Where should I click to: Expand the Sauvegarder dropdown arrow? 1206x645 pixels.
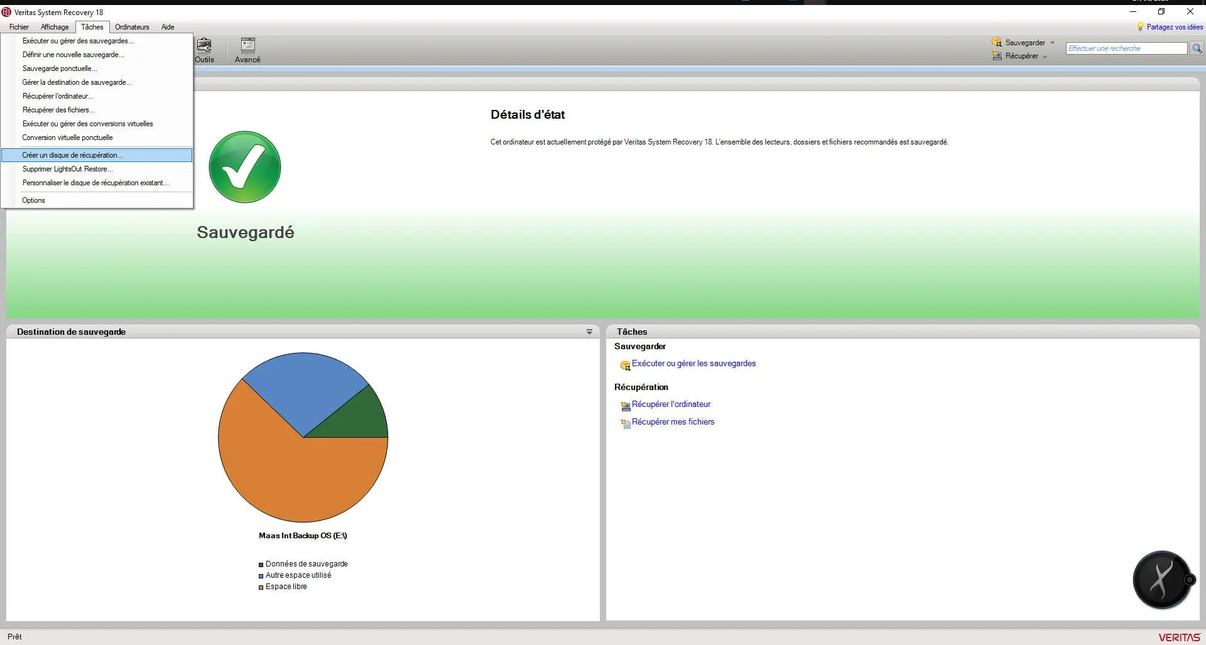click(x=1053, y=43)
